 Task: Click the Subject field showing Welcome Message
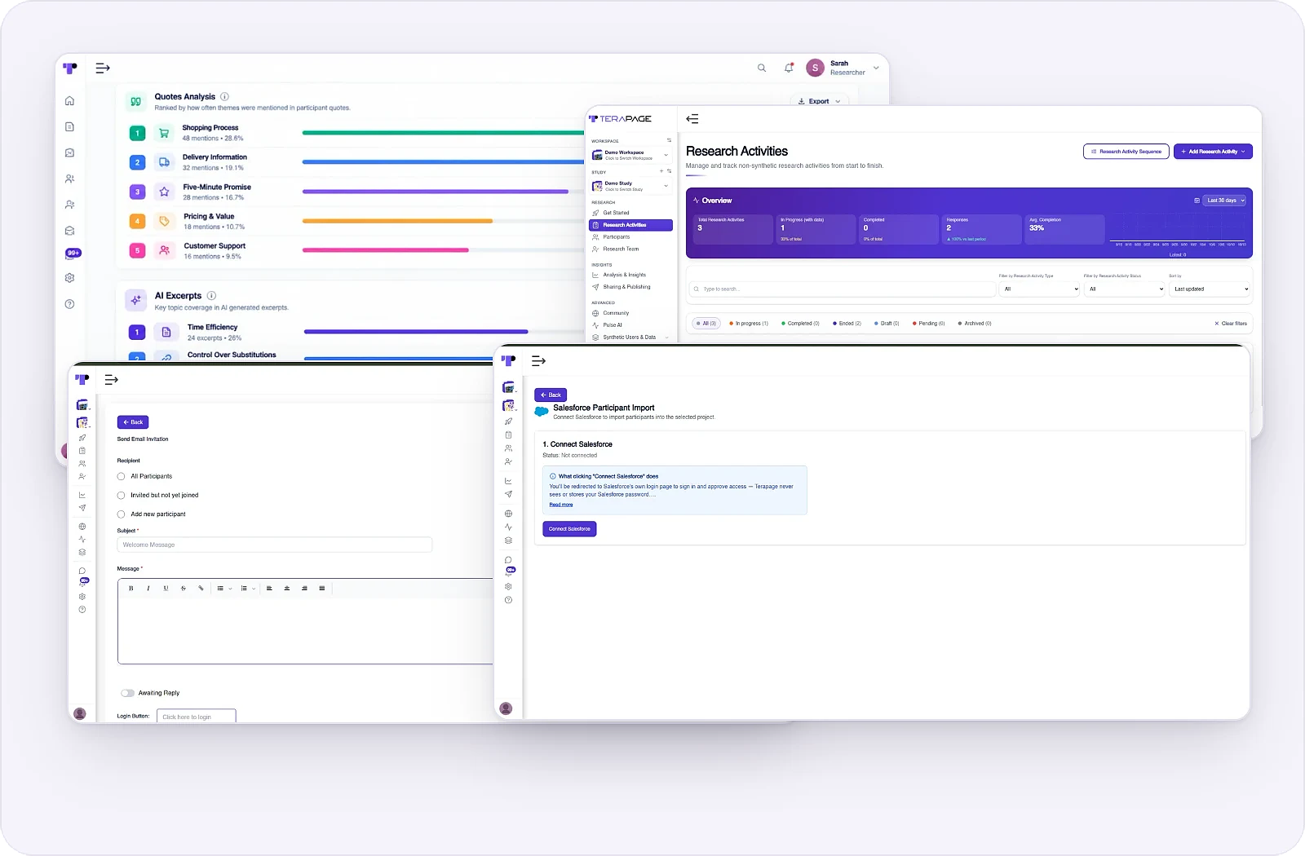tap(274, 545)
